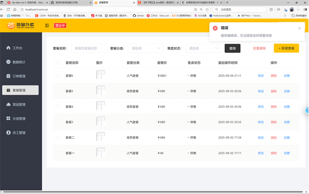The width and height of the screenshot is (309, 194).
Task: Click 启售 for 套餐3
Action: coord(287,122)
